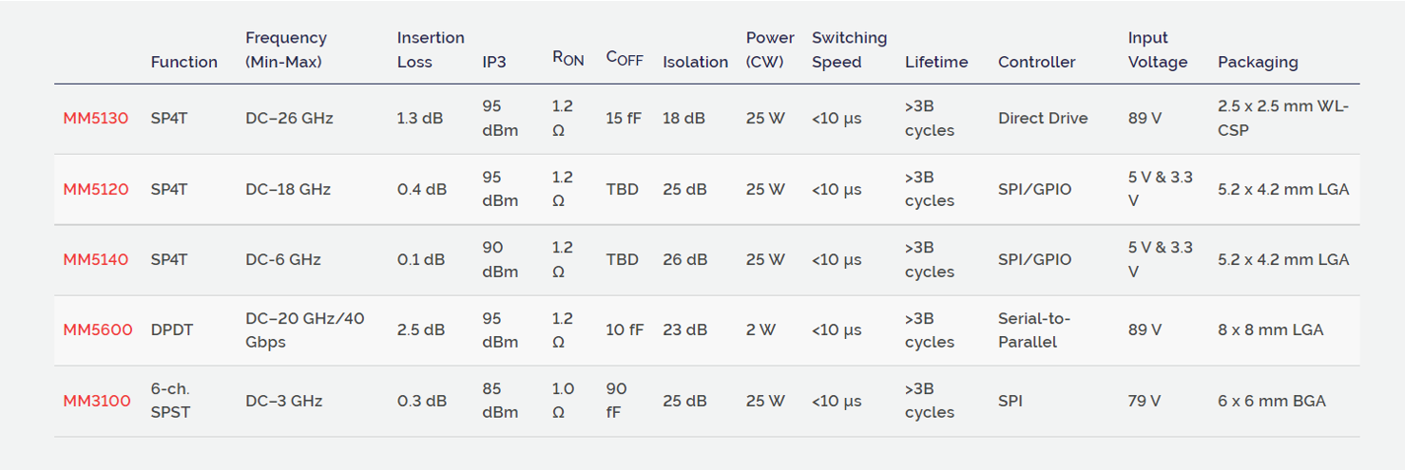
Task: Click the Switching Speed column header
Action: click(x=848, y=49)
